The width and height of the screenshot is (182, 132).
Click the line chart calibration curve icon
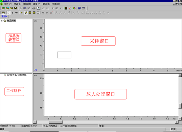tap(70, 8)
